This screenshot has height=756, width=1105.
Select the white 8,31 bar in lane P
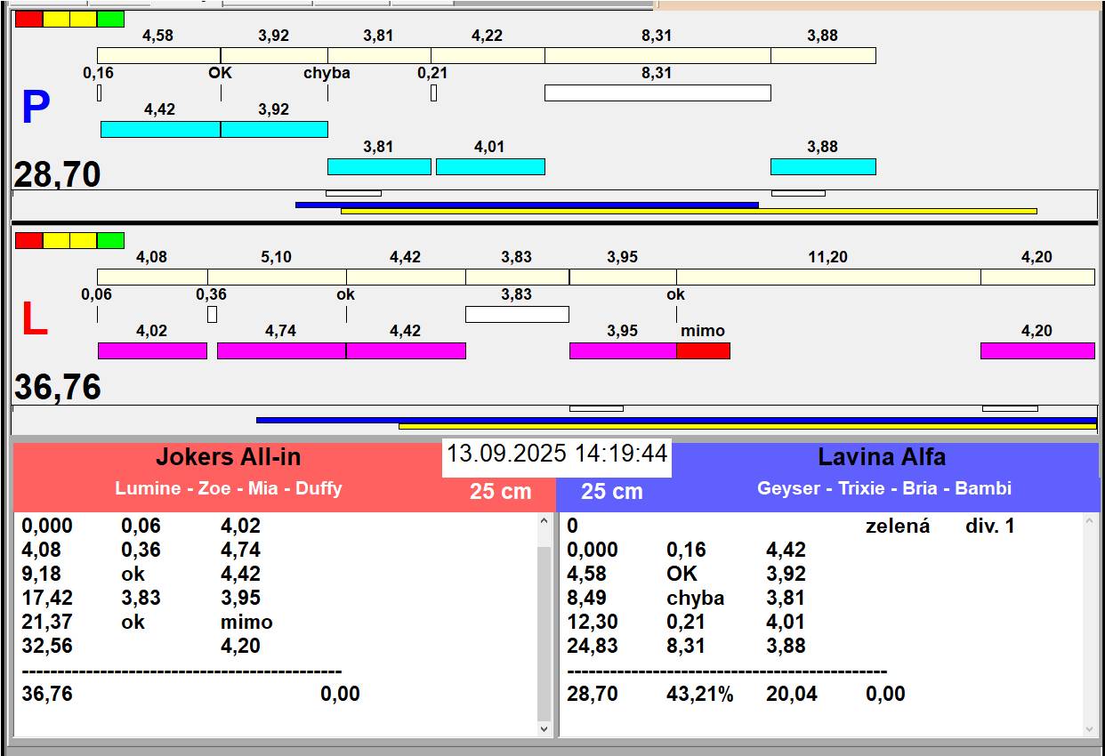657,92
